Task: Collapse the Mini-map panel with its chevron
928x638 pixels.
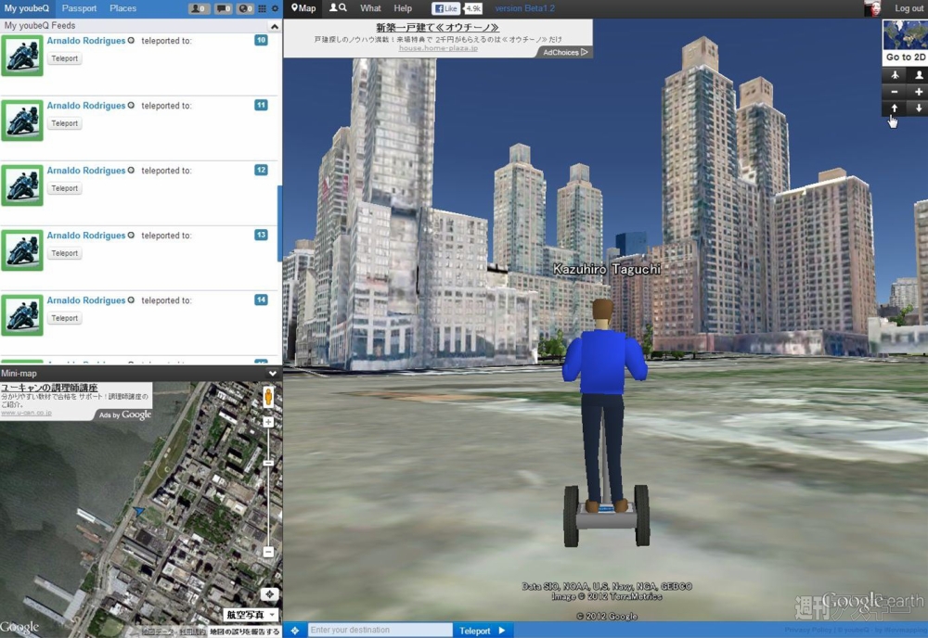Action: pos(272,374)
